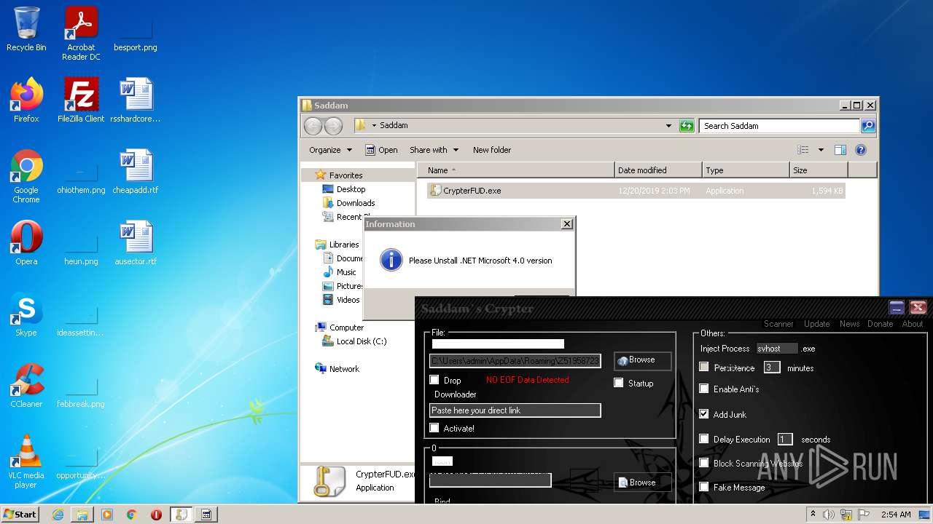Image resolution: width=933 pixels, height=524 pixels.
Task: Open the Scanner menu in Crypter
Action: [x=778, y=324]
